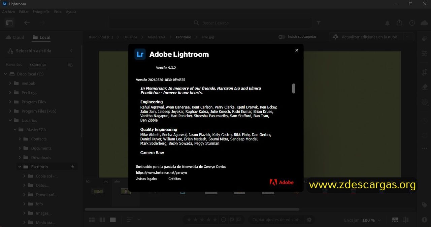Open the Vista menu

coord(58,12)
